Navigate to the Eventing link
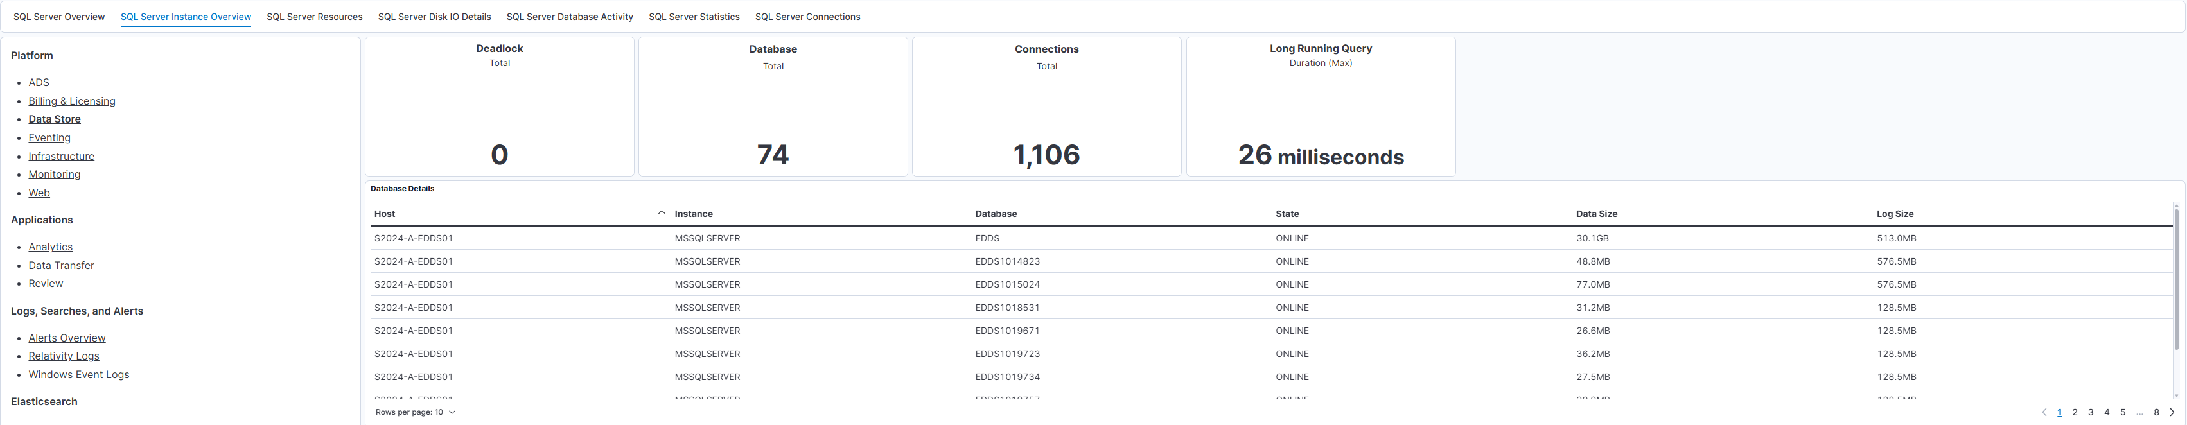 coord(49,137)
